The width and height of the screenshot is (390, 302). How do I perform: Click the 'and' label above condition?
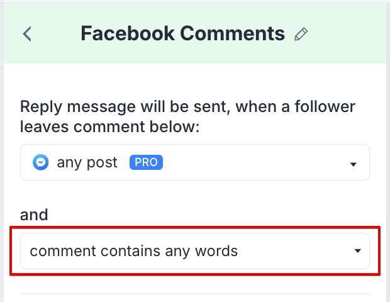34,215
